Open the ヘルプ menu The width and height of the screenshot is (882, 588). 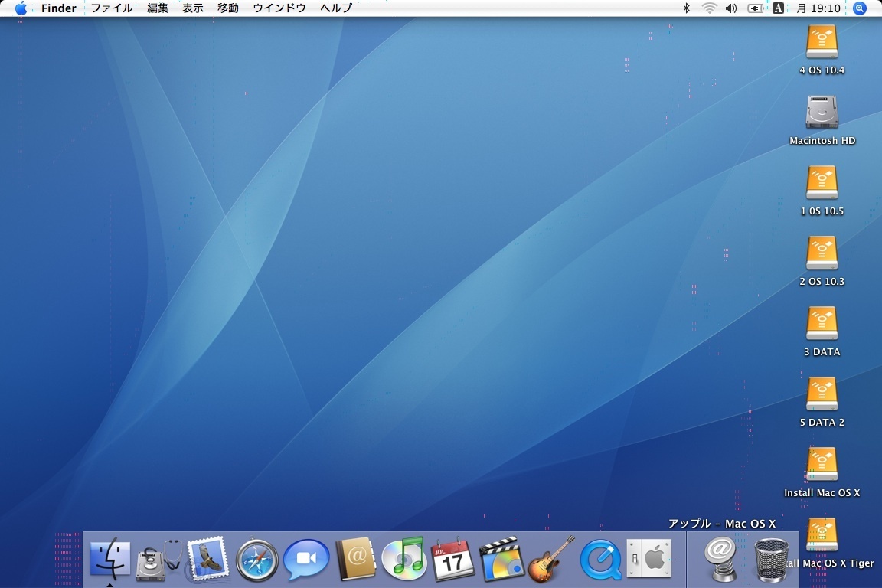(x=336, y=8)
